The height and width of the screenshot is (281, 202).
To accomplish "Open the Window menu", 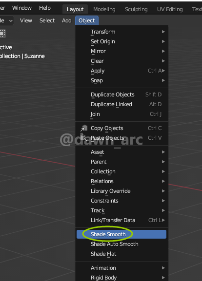I will click(22, 8).
